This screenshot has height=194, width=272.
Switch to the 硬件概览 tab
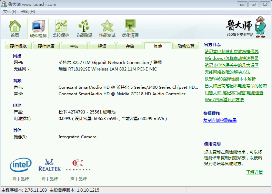tap(18, 46)
